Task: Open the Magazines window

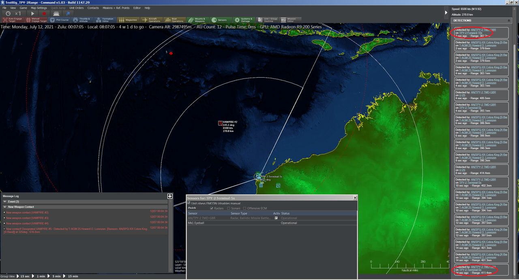Action: (128, 20)
